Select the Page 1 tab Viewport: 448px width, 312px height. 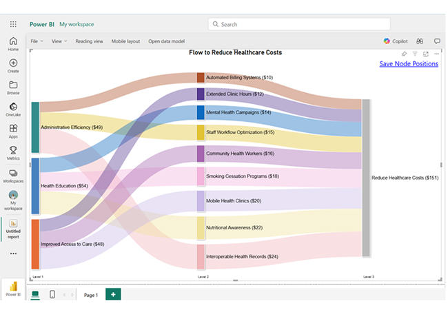pyautogui.click(x=91, y=295)
